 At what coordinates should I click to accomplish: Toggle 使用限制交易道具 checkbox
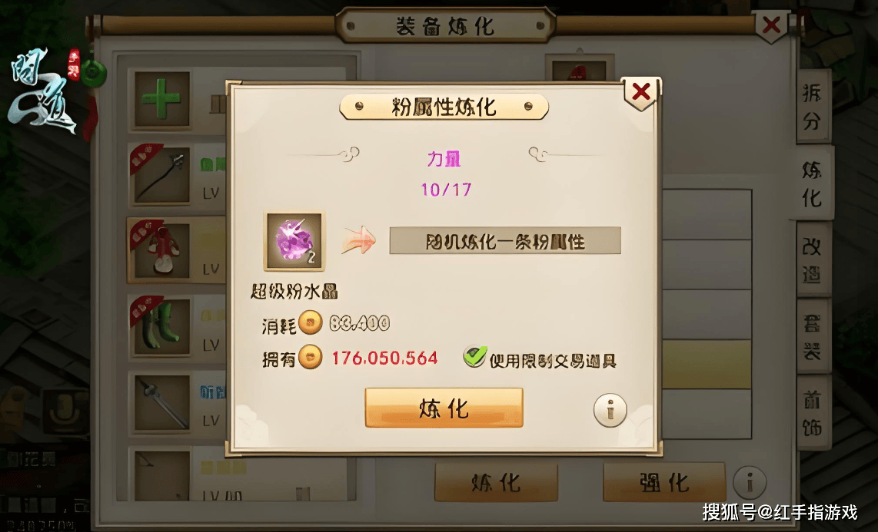click(474, 357)
